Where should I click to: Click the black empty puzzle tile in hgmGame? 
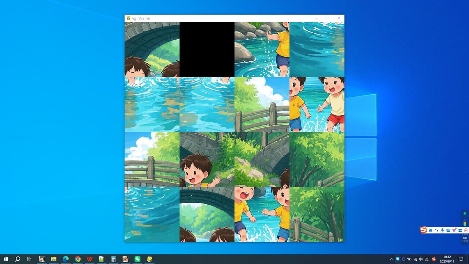[x=207, y=49]
